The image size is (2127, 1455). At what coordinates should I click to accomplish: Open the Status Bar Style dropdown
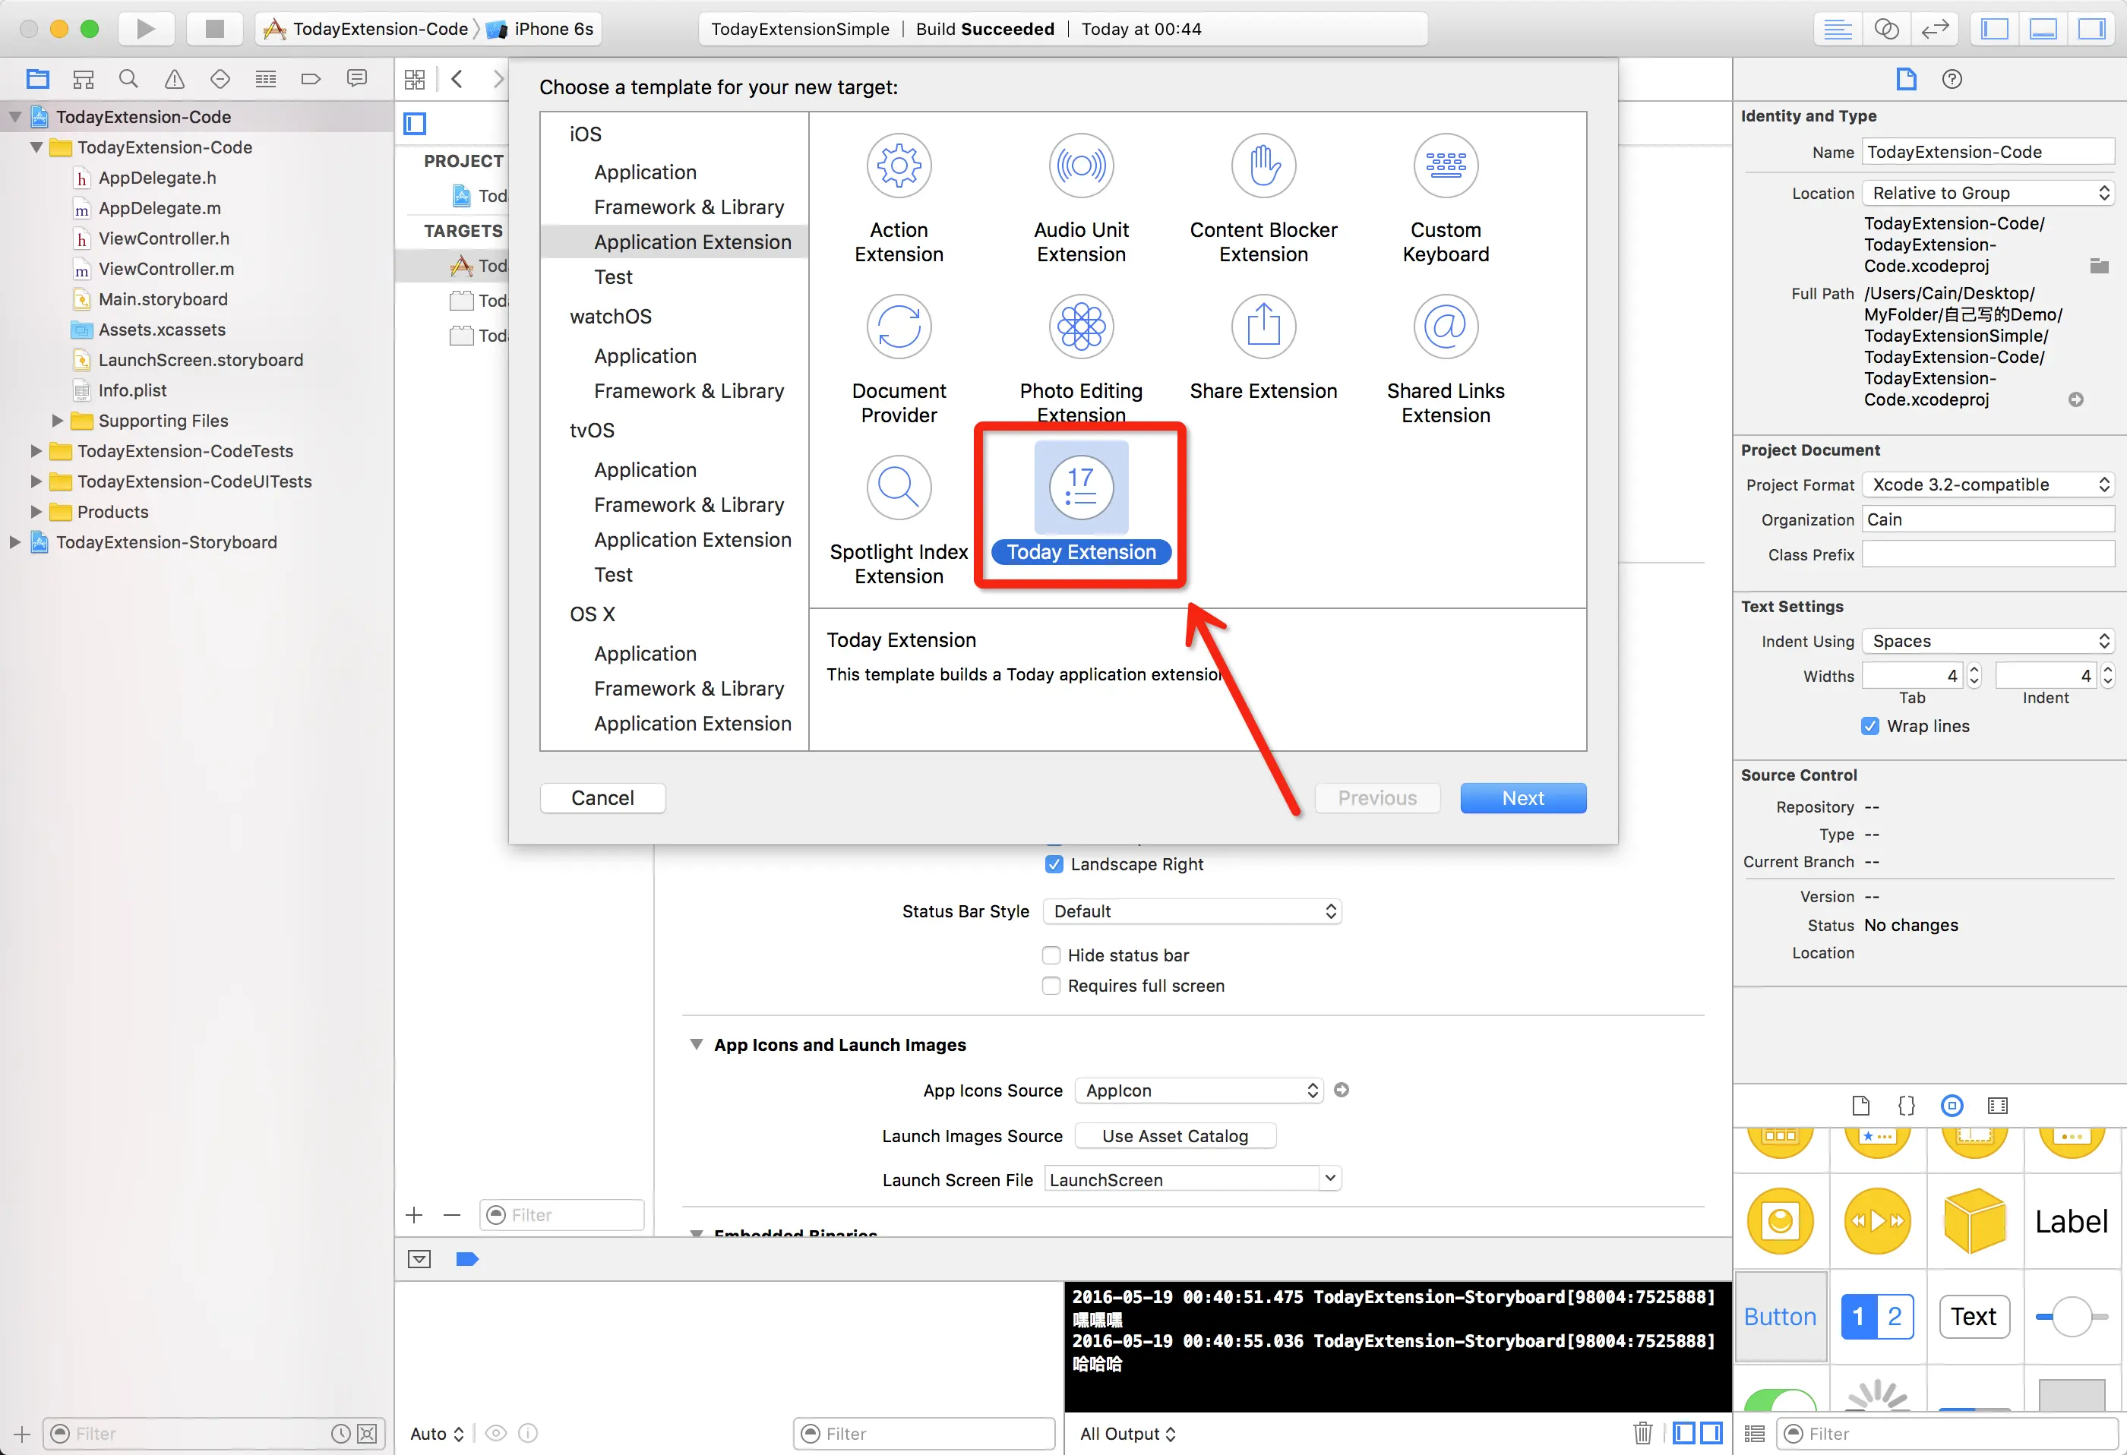point(1192,911)
